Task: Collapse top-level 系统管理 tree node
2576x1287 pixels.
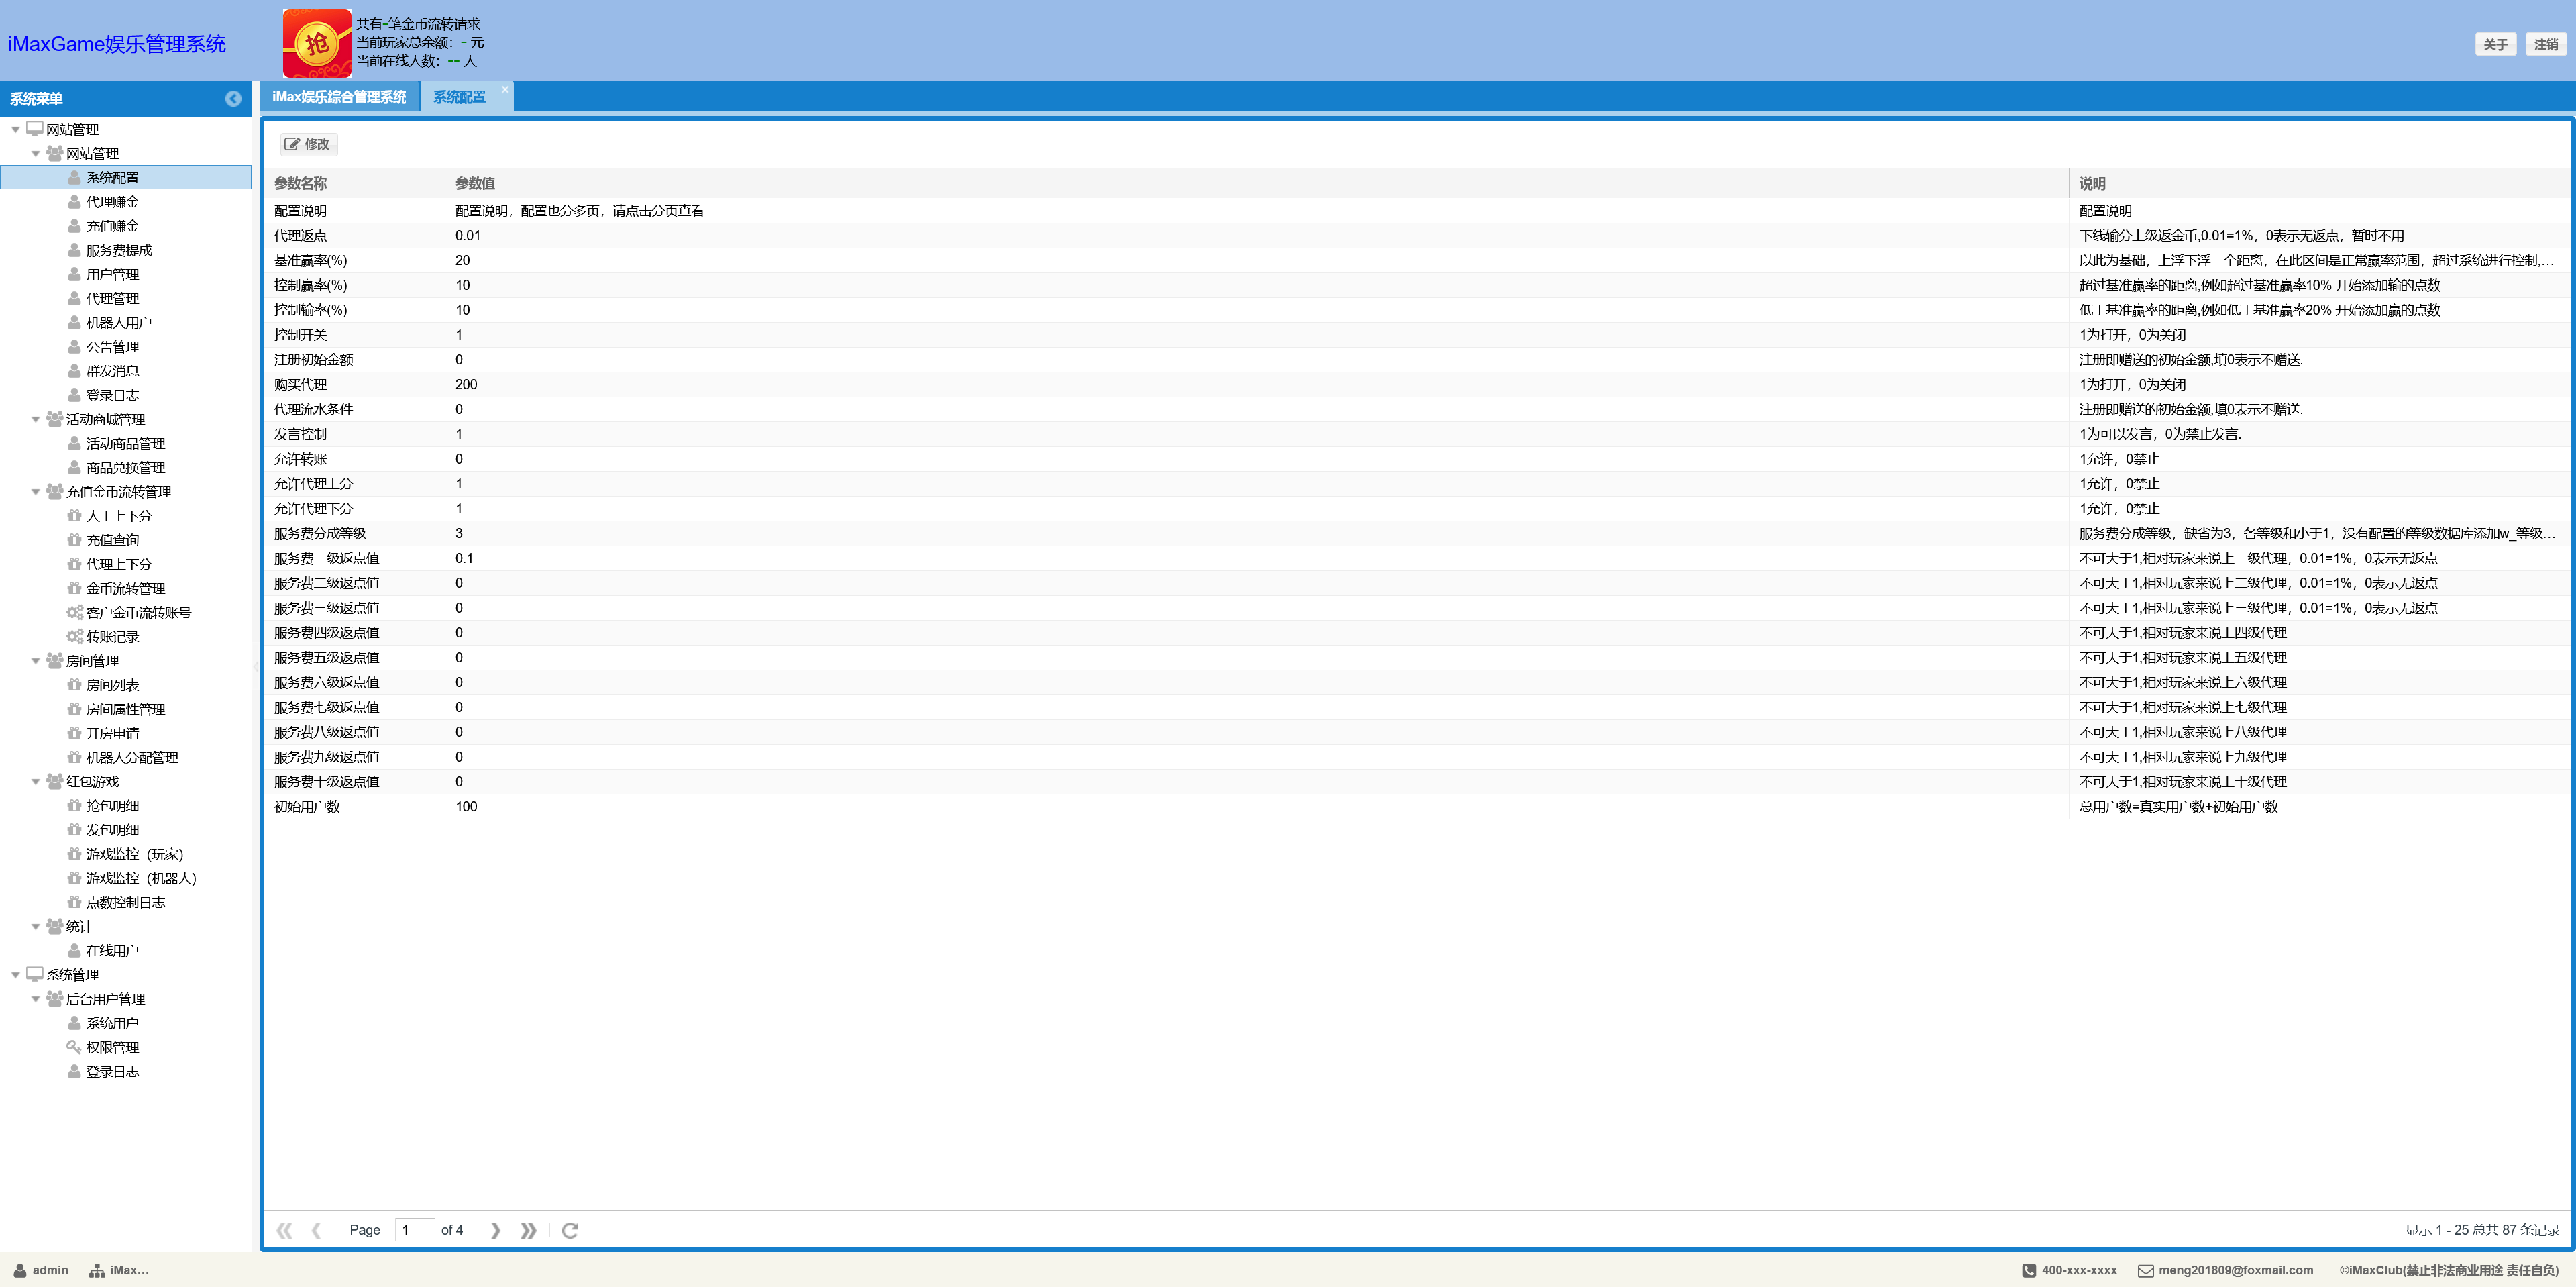Action: [x=16, y=975]
